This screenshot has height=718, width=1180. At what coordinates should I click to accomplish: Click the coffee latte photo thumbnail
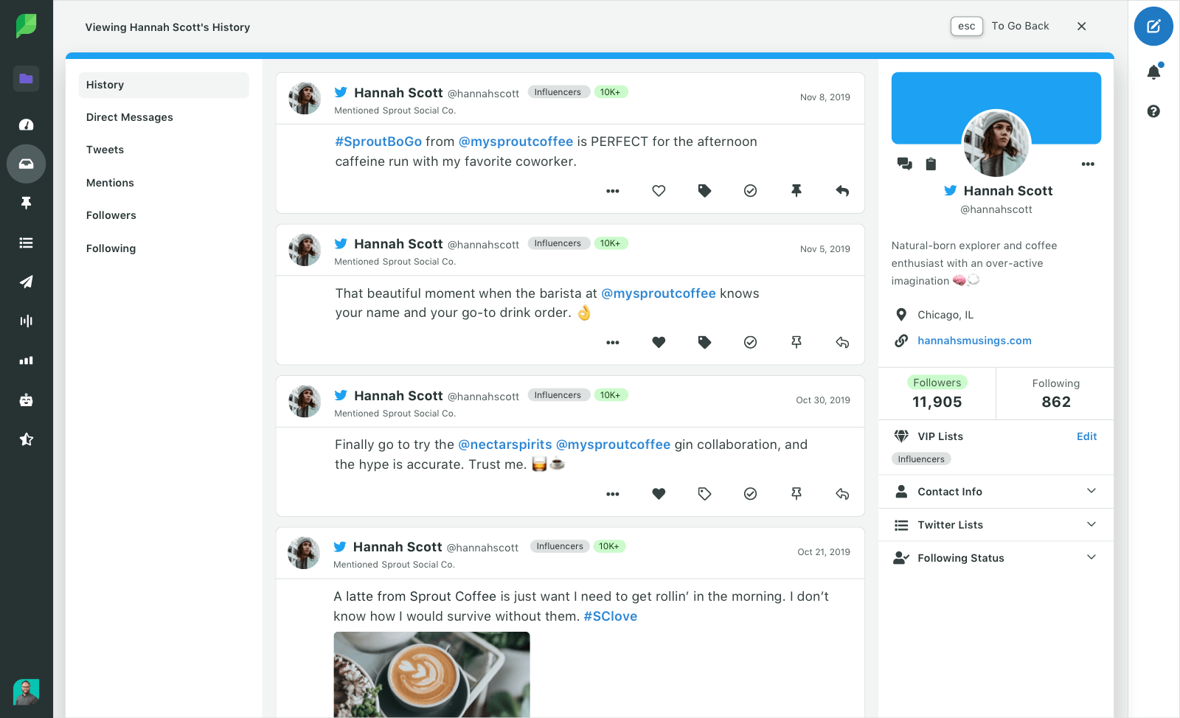431,675
